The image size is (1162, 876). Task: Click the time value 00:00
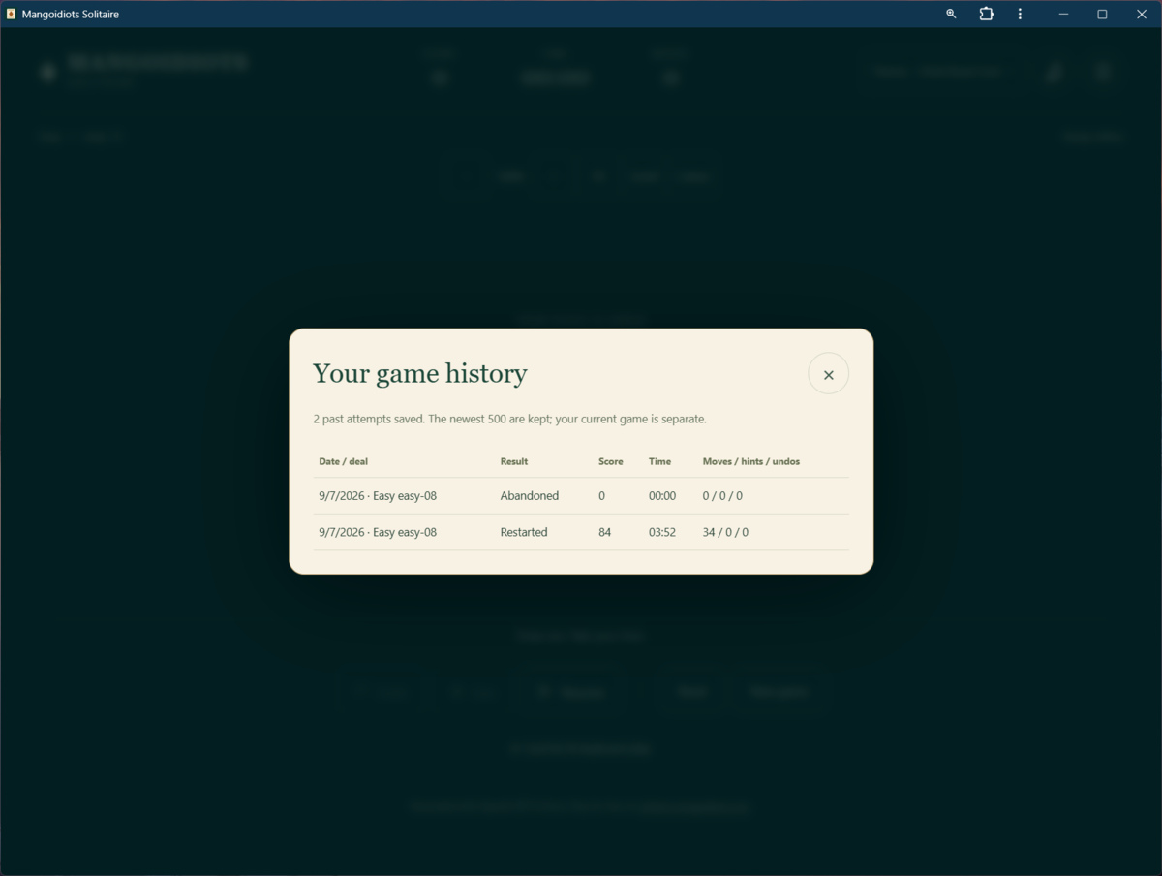(x=662, y=496)
